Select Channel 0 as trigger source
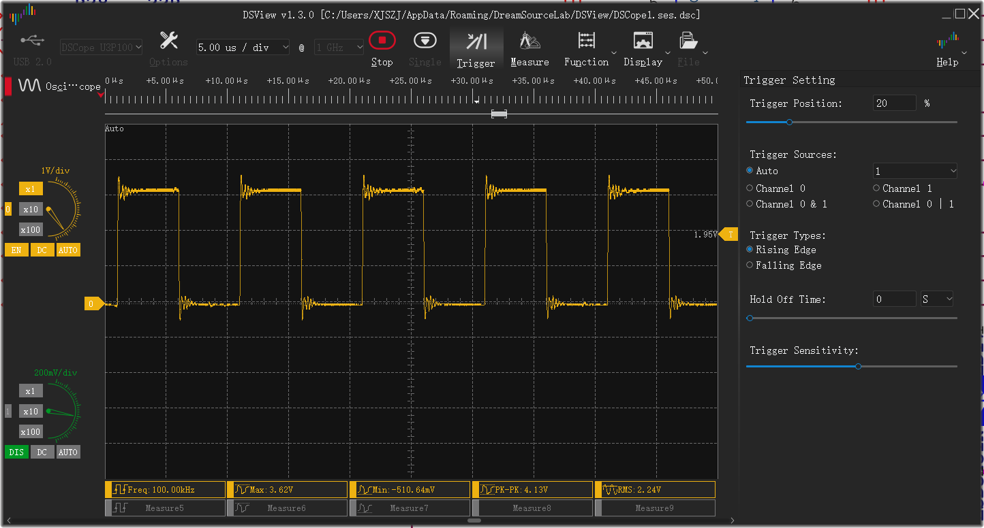 pyautogui.click(x=750, y=188)
